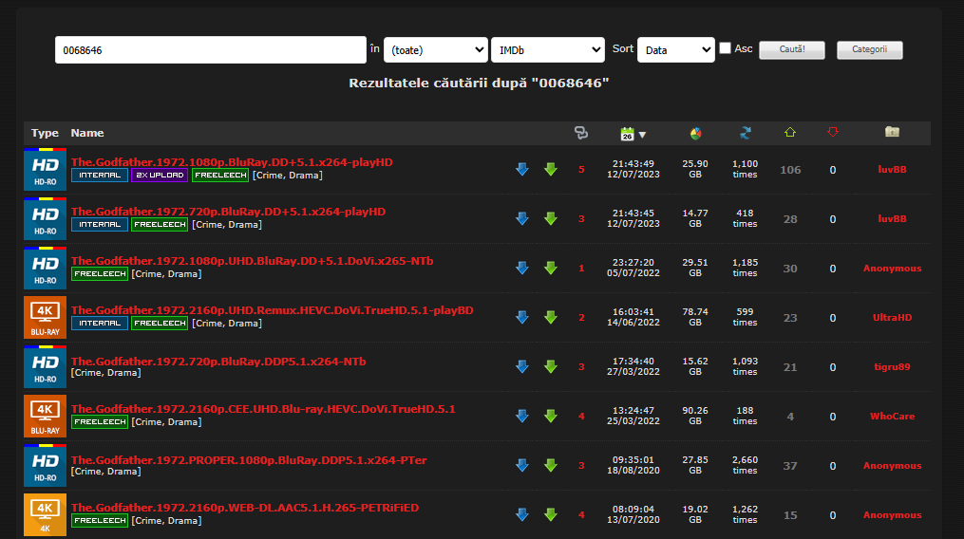Click the size pie-chart column icon
This screenshot has height=539, width=964.
695,134
